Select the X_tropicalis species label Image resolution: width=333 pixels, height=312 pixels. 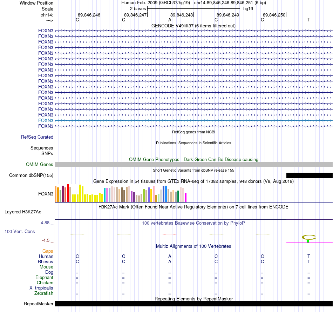point(41,288)
